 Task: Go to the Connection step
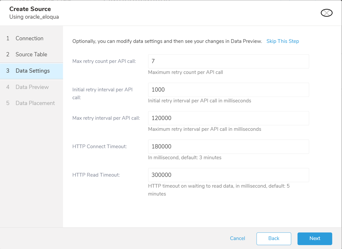[x=29, y=38]
